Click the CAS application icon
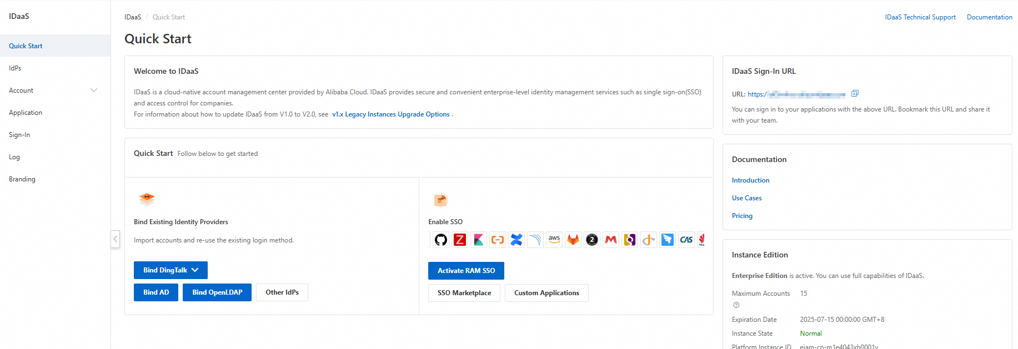The image size is (1018, 349). tap(686, 240)
